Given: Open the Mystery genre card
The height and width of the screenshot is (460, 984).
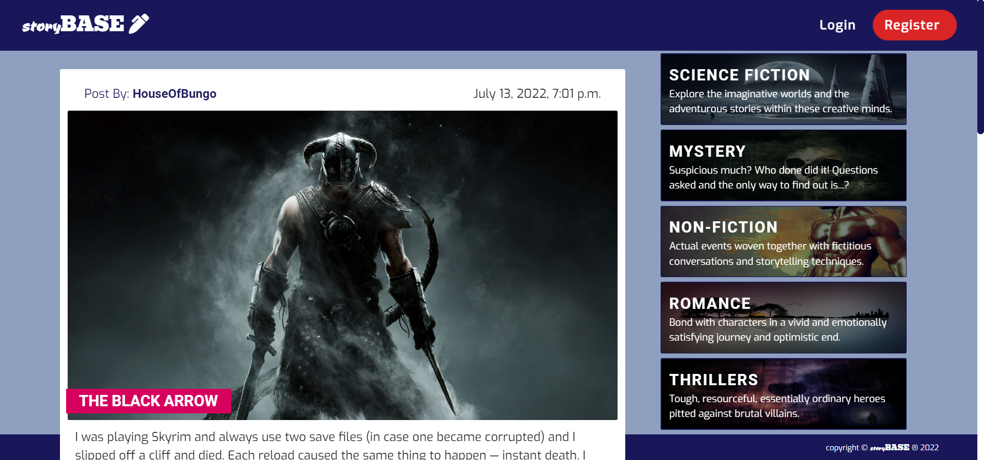Looking at the screenshot, I should tap(783, 165).
